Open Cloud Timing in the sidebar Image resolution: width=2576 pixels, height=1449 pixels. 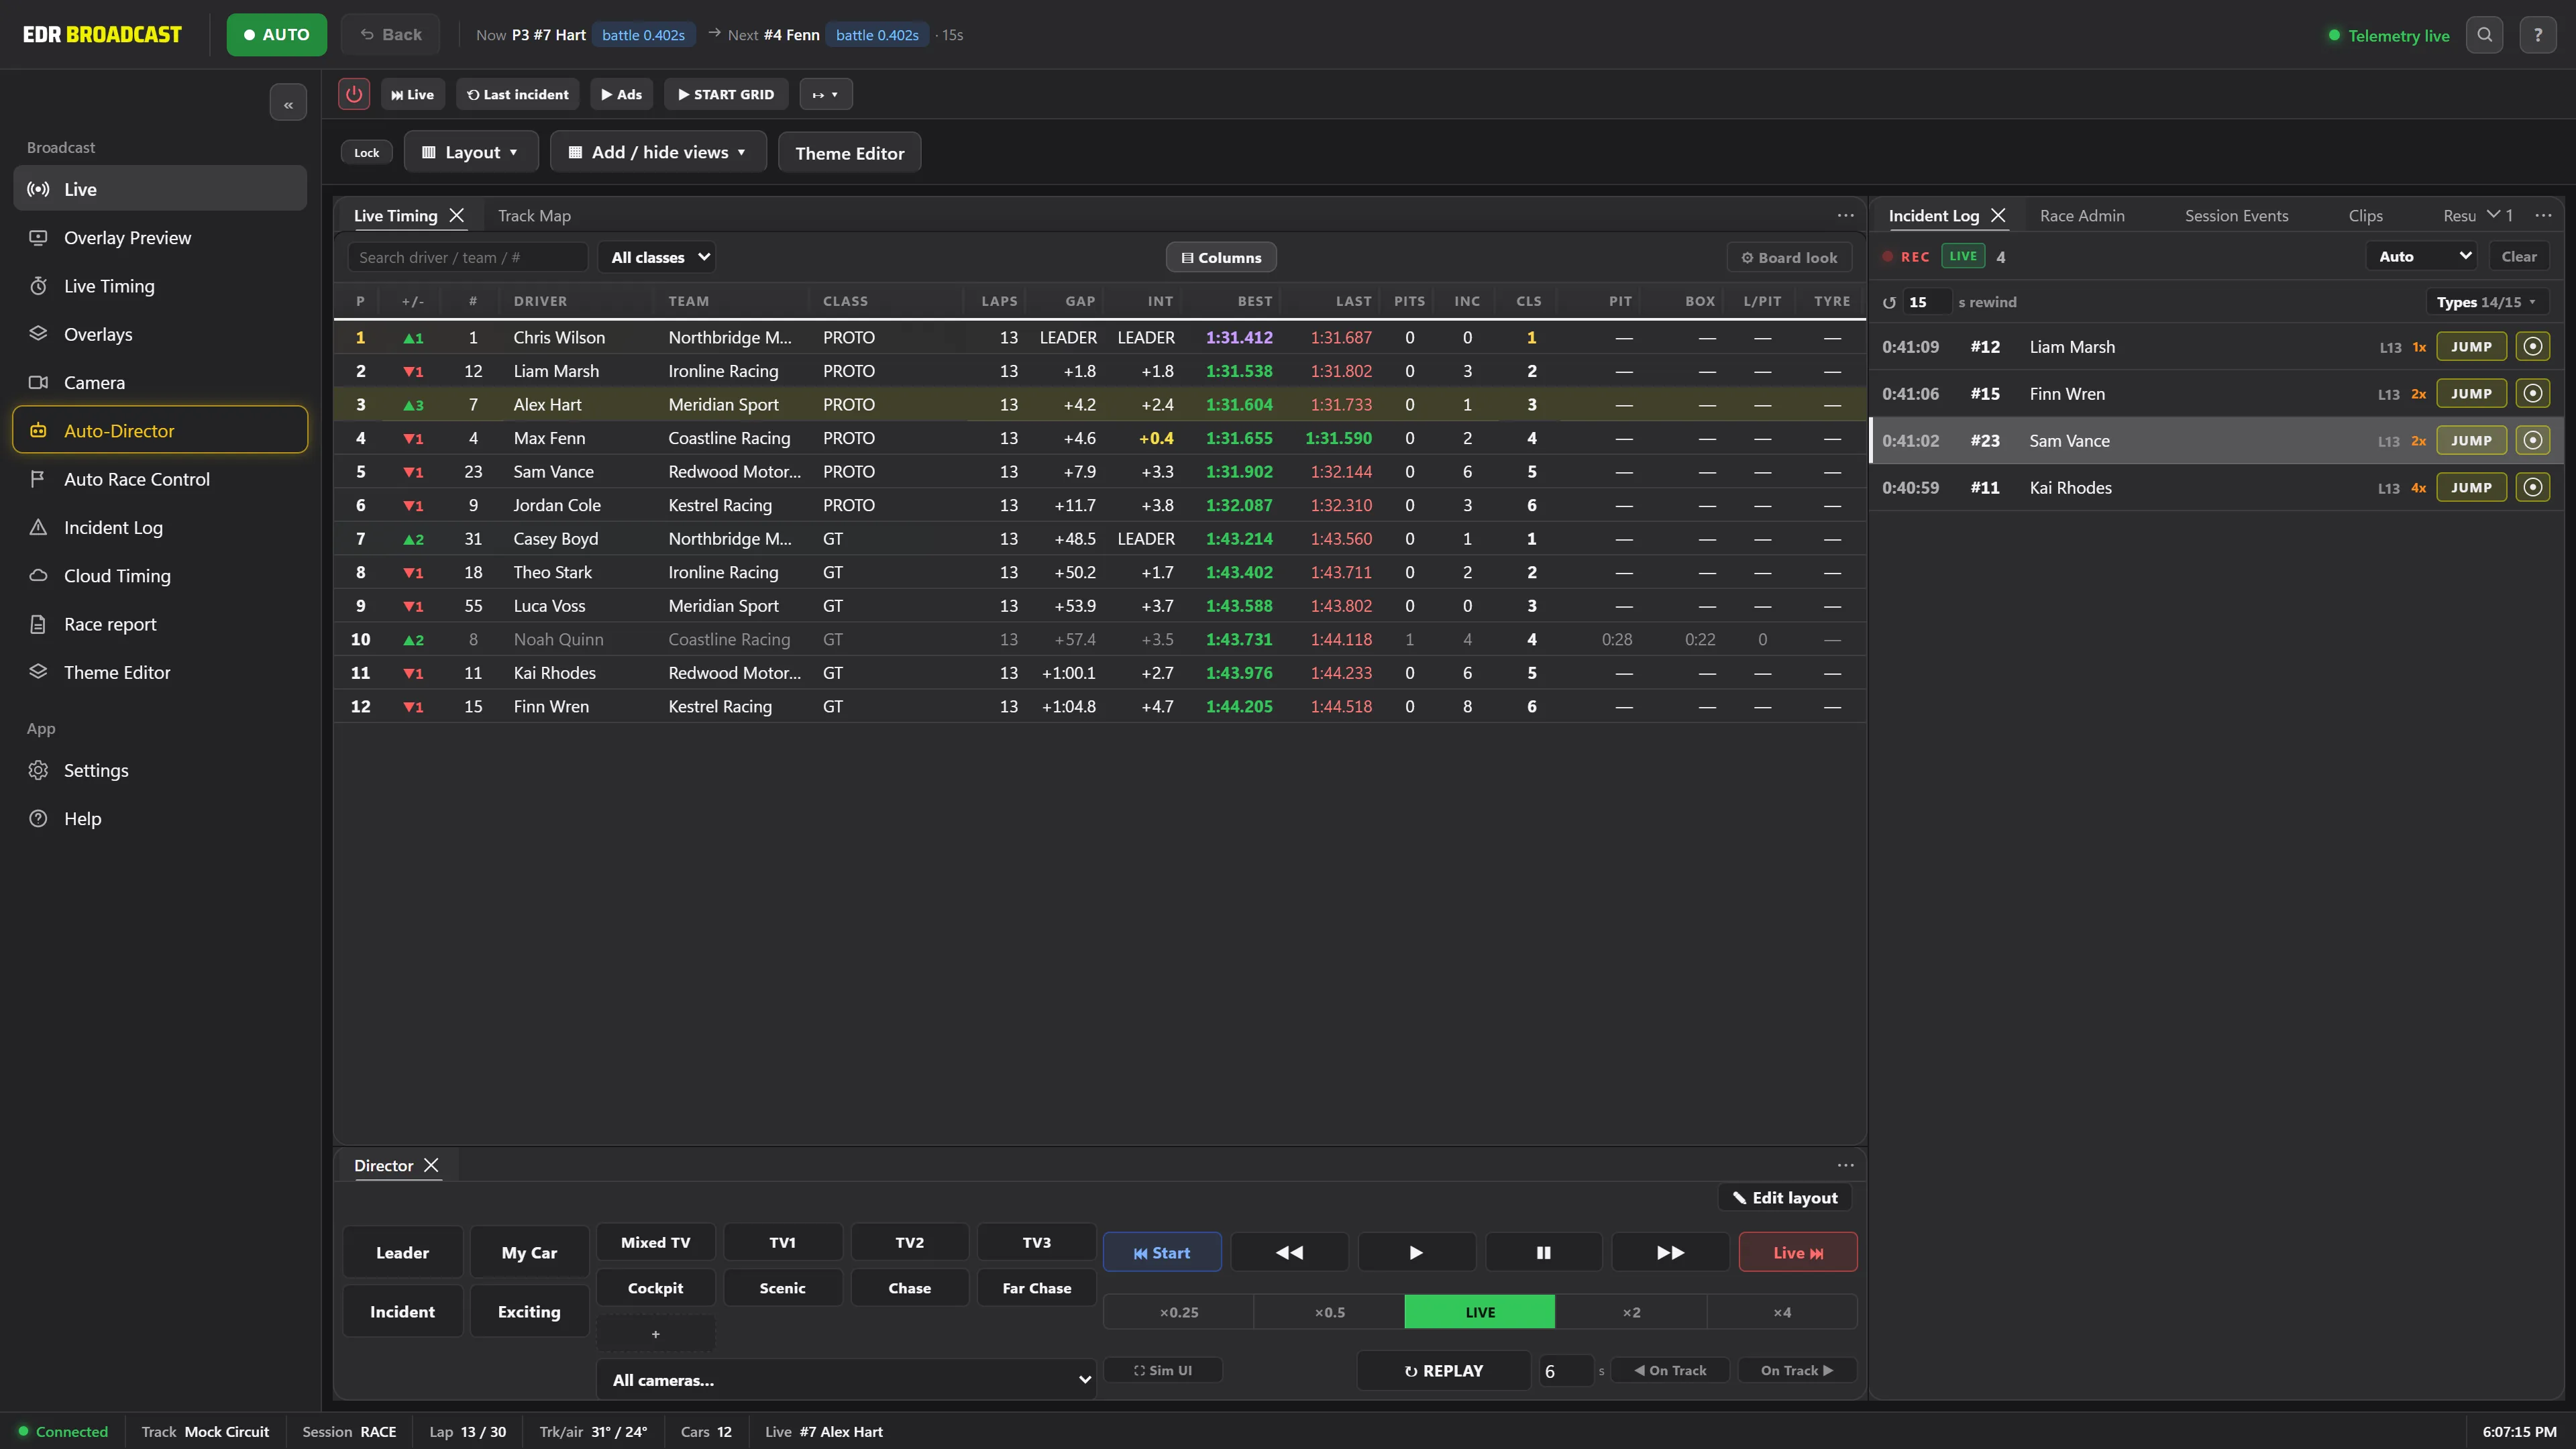click(x=160, y=576)
